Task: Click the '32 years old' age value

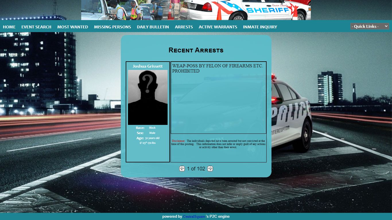Action: point(152,138)
